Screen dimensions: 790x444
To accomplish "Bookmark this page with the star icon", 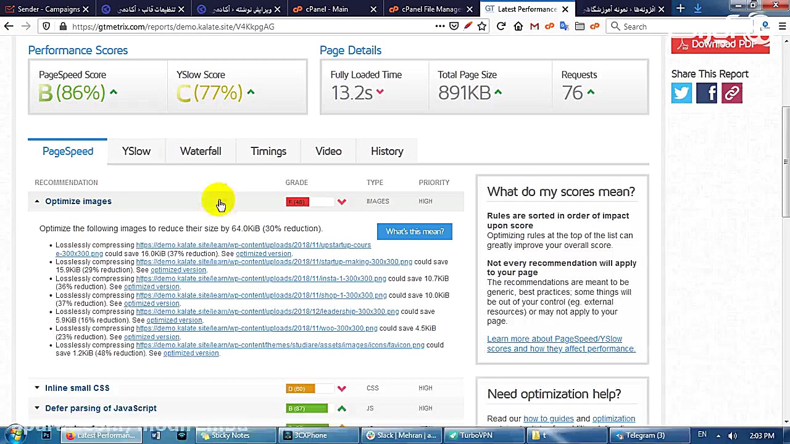I will (x=482, y=27).
